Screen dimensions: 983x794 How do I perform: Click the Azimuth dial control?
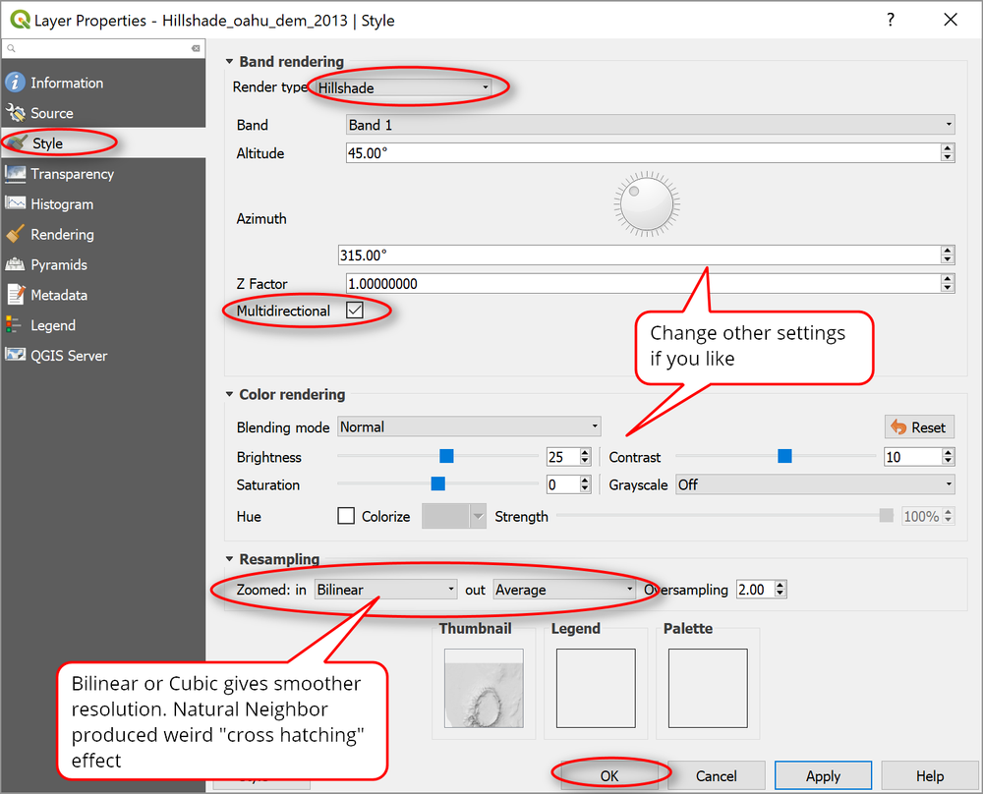(646, 203)
